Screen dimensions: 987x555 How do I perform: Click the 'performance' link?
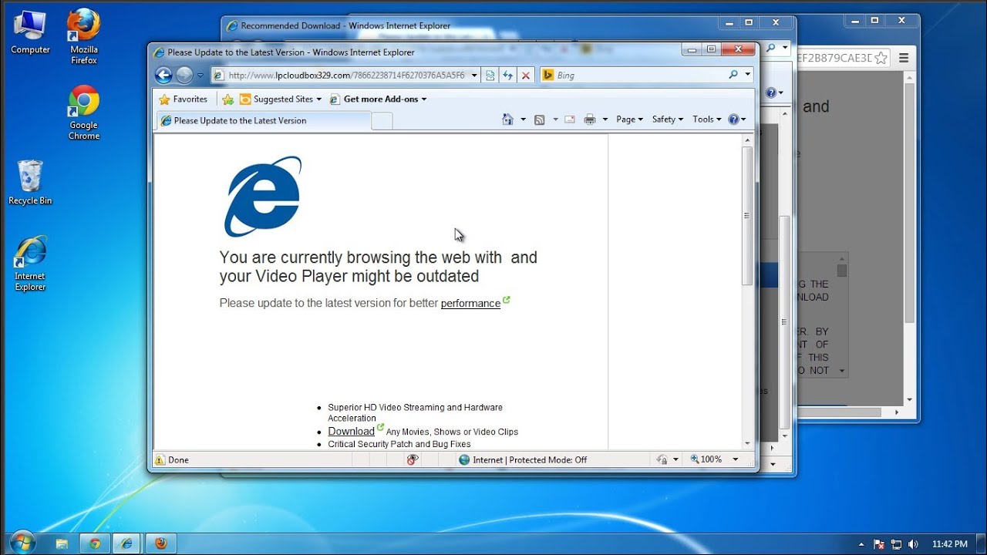(470, 303)
